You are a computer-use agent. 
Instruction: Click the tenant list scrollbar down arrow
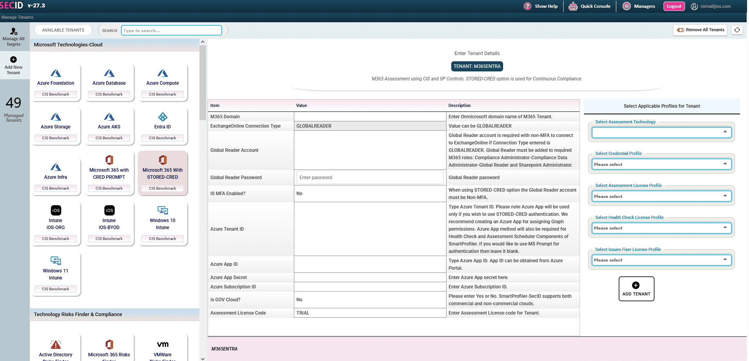coord(203,358)
